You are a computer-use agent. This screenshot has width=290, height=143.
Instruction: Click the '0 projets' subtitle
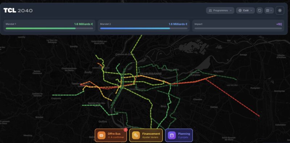tap(183, 137)
